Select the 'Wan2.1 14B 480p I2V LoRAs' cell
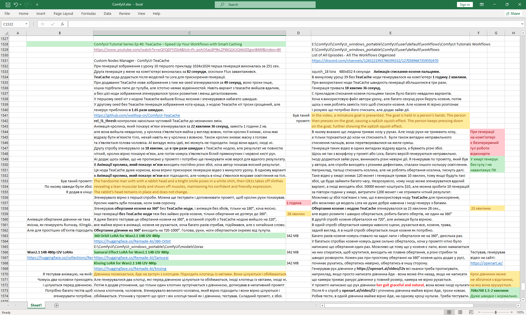 click(60, 252)
